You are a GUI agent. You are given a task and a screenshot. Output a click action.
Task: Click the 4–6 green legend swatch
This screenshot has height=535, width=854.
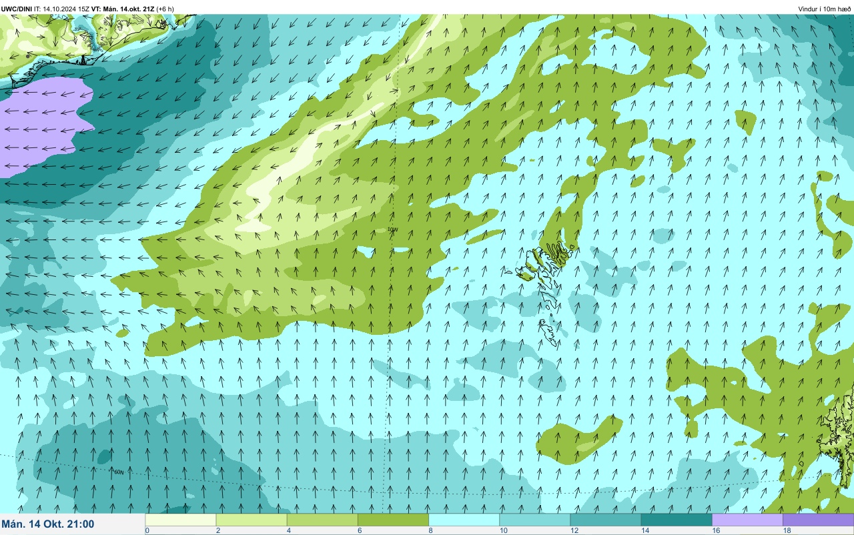click(322, 520)
